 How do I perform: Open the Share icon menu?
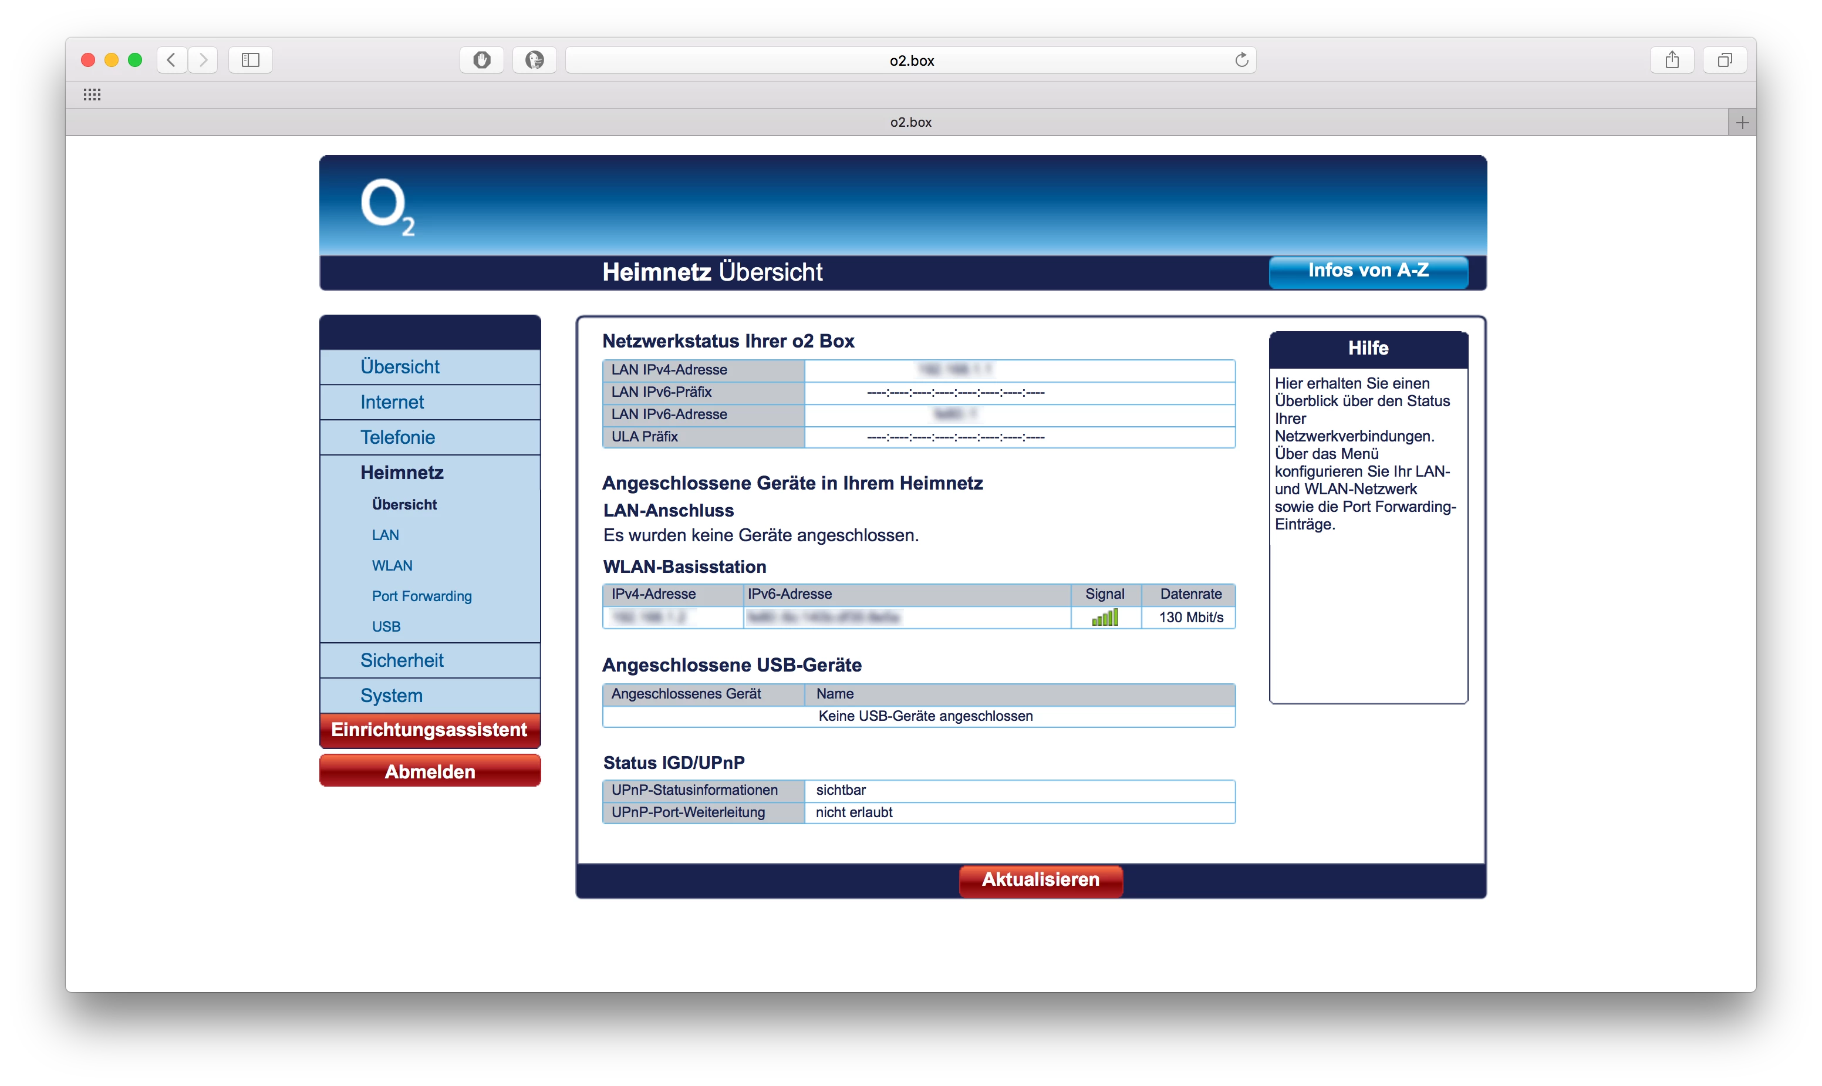(x=1672, y=60)
